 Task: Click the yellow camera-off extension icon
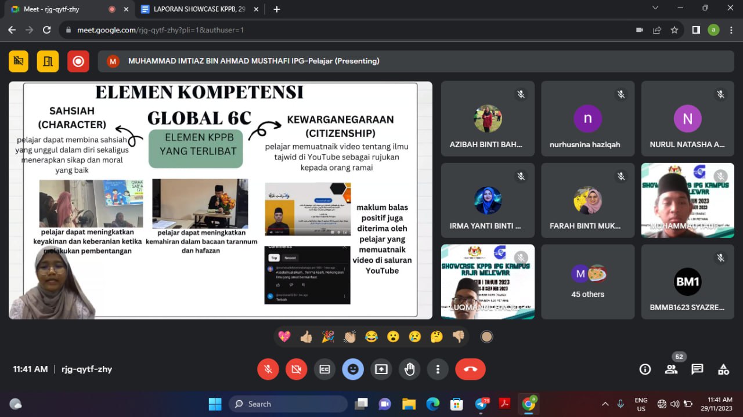(x=19, y=61)
